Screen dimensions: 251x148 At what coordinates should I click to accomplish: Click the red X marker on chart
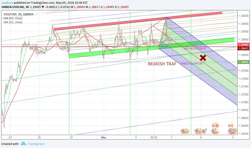click(203, 58)
